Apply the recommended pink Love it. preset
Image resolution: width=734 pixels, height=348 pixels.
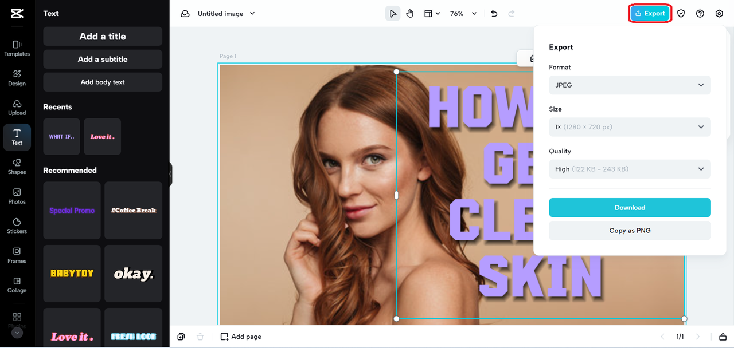point(72,328)
